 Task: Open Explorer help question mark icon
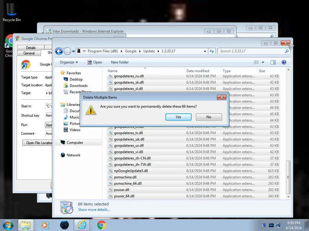click(x=284, y=62)
